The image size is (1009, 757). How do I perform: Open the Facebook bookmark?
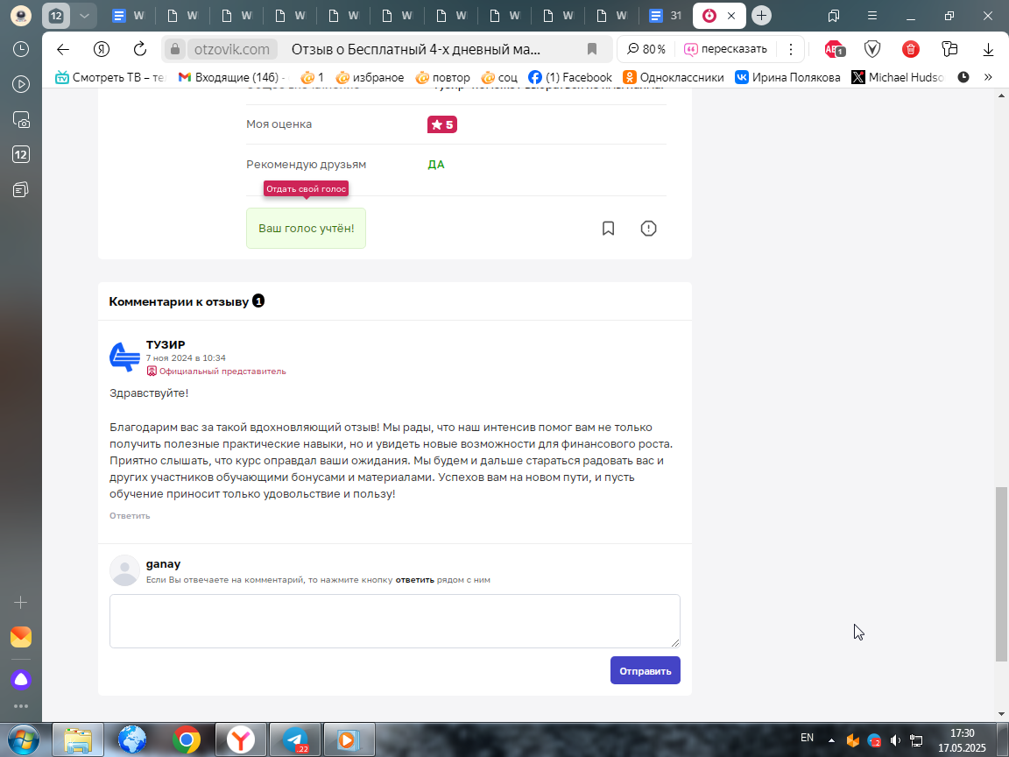[570, 77]
